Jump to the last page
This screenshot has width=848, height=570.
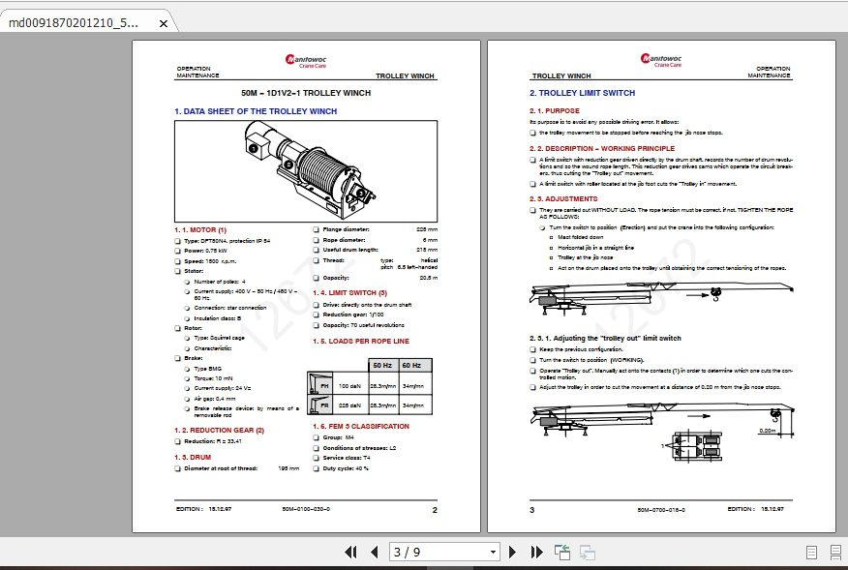pyautogui.click(x=536, y=552)
